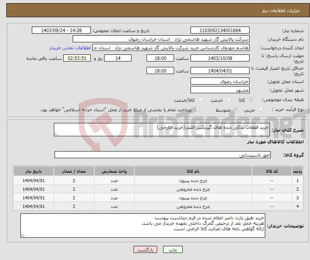Click the row number 1 cell

pos(297,181)
